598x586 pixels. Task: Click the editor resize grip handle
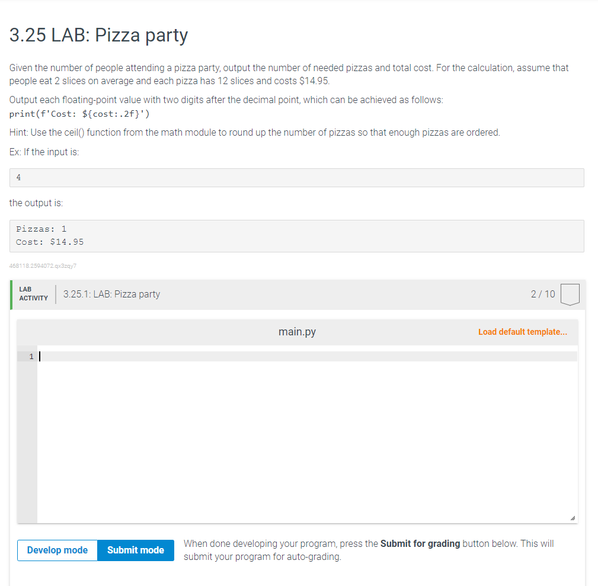pyautogui.click(x=573, y=518)
